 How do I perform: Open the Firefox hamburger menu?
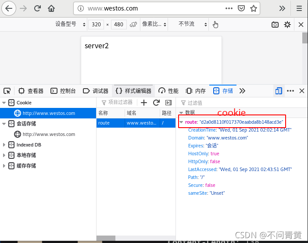[x=299, y=8]
